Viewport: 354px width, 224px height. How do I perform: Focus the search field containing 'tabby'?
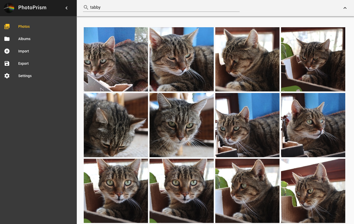[x=164, y=7]
